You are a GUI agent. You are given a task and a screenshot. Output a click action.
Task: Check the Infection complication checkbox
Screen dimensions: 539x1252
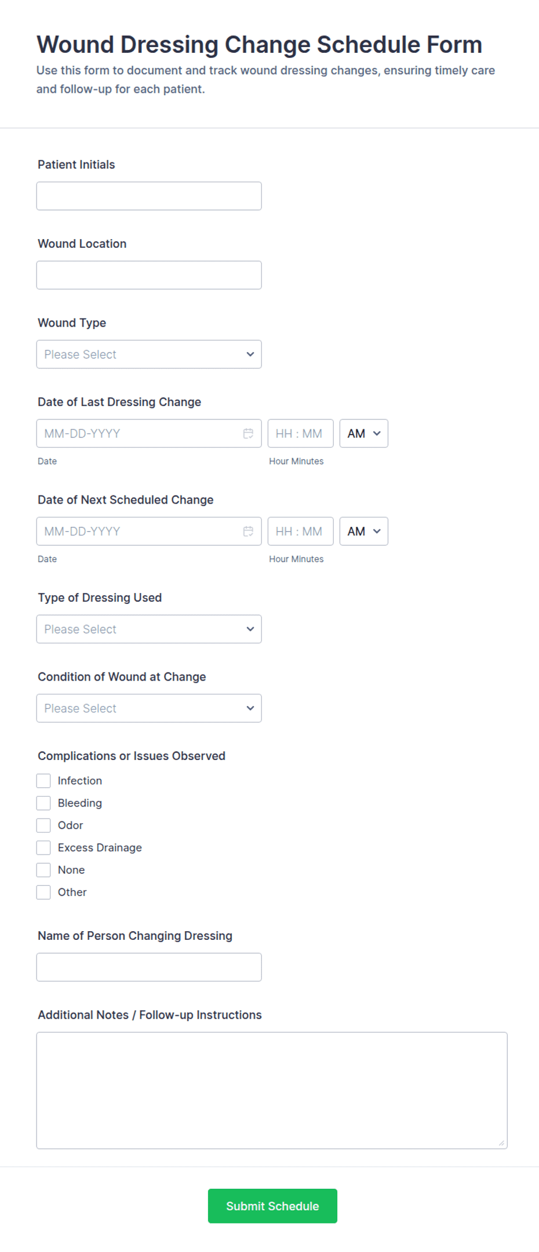click(x=43, y=781)
